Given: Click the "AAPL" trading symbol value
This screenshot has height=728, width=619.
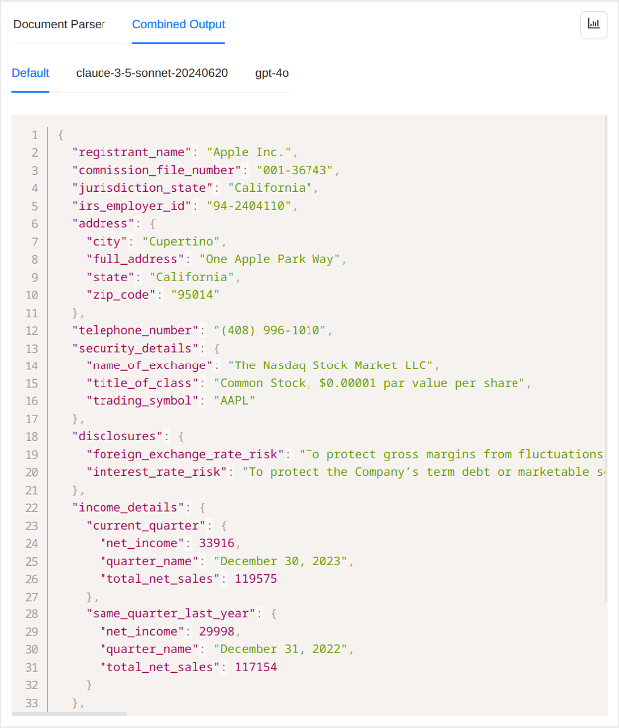Looking at the screenshot, I should [x=231, y=400].
